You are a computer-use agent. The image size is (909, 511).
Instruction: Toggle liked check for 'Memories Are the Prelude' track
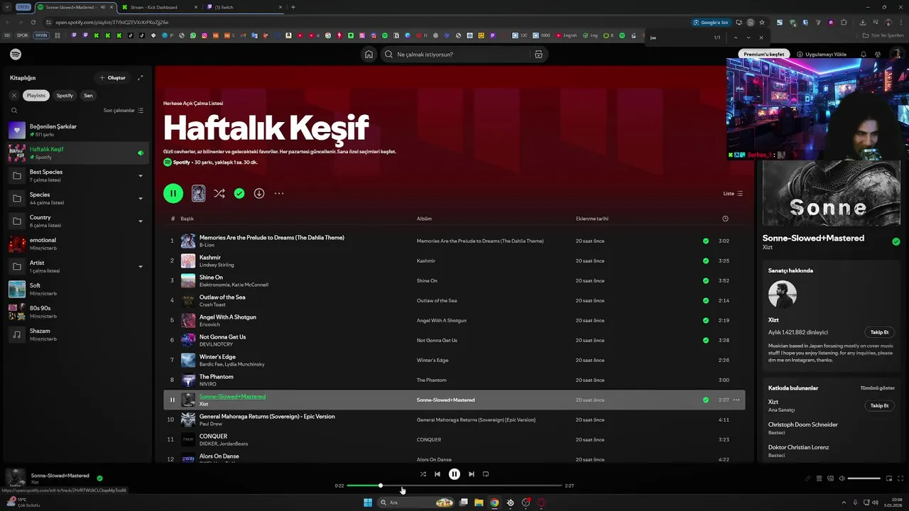705,241
